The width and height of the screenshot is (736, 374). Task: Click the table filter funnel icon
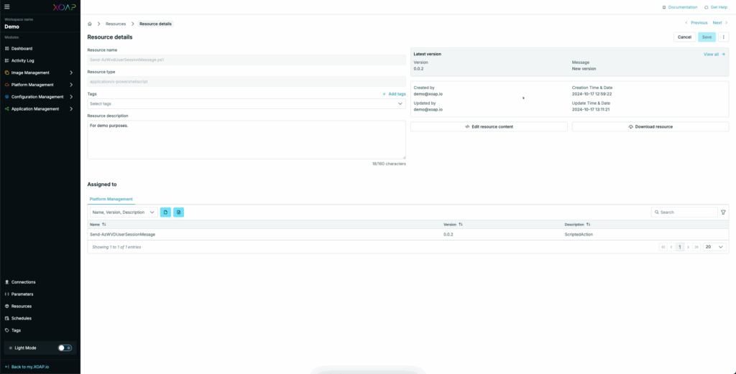[723, 212]
